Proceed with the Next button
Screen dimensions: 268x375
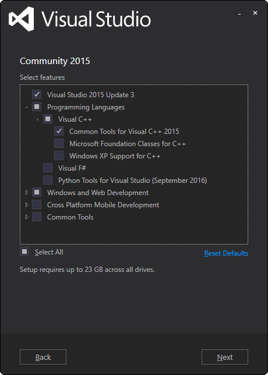point(225,357)
